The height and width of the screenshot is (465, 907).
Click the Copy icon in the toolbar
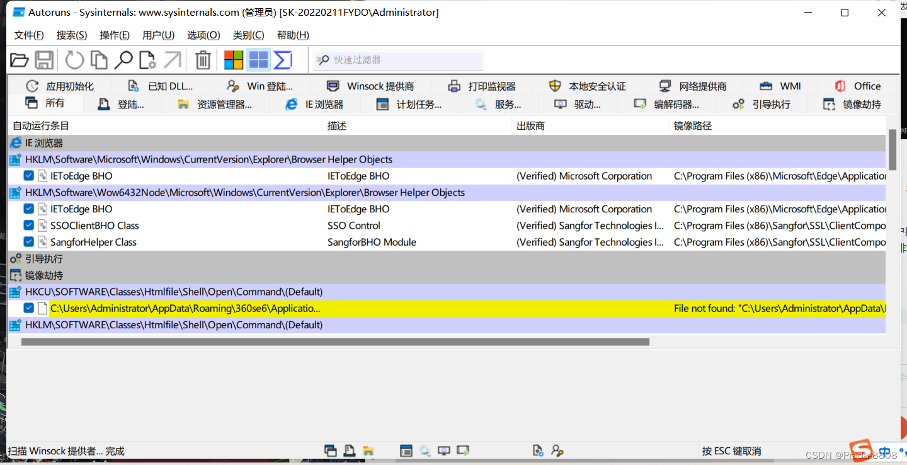point(99,60)
